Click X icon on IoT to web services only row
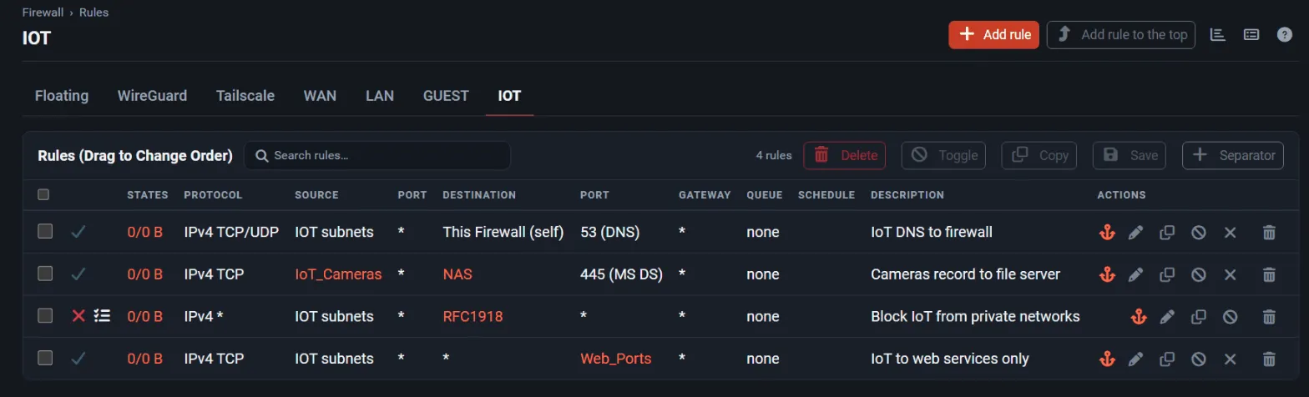The image size is (1309, 397). pos(1230,359)
